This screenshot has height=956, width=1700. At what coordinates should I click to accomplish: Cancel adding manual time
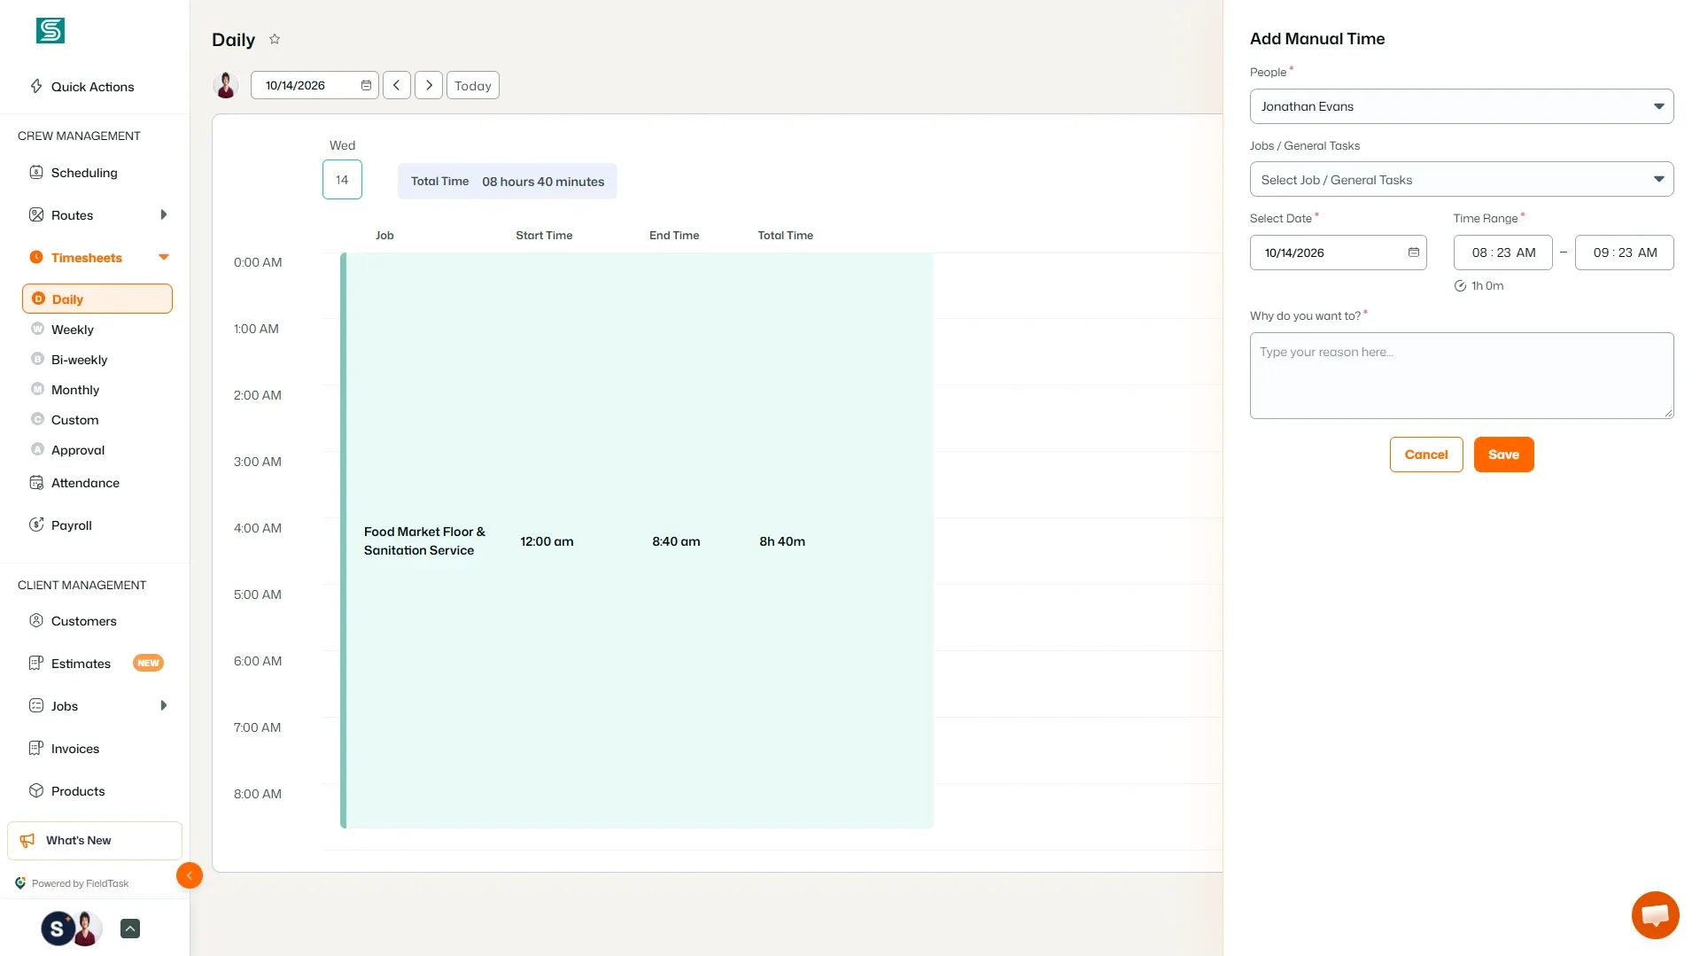(x=1426, y=455)
